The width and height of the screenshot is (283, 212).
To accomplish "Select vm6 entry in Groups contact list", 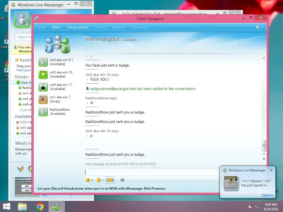I will click(x=25, y=104).
